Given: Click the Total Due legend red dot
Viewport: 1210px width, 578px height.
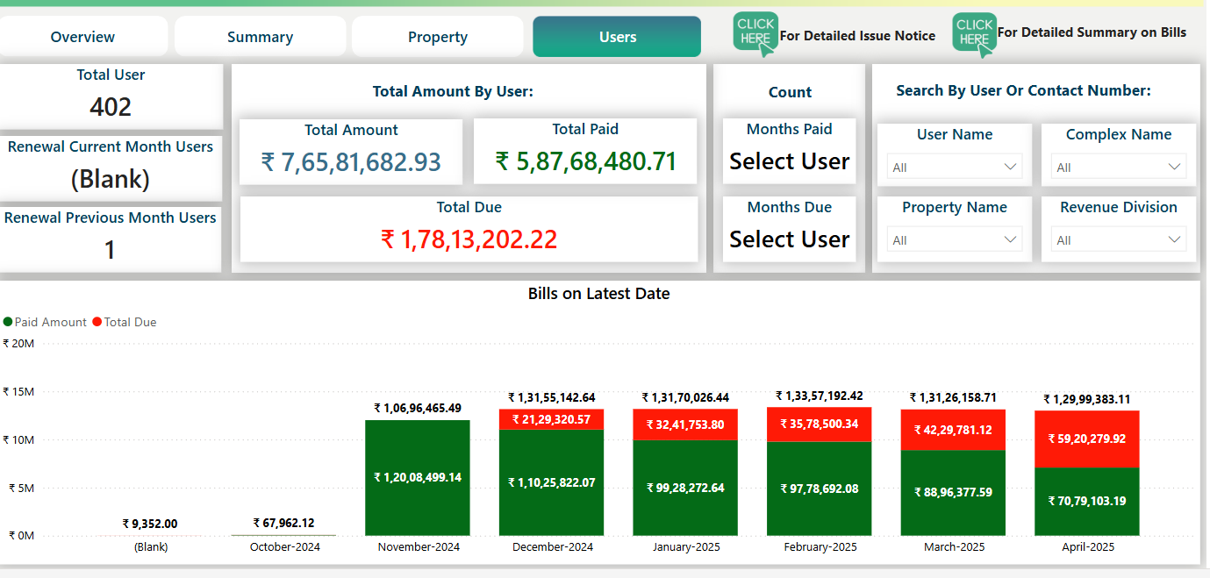Looking at the screenshot, I should 97,322.
